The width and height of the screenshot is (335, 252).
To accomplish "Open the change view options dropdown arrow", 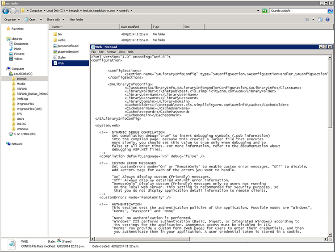I will tap(314, 20).
